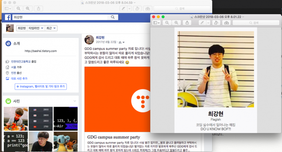Click the speaker photo in front Preview window
282x152 pixels.
pos(216,69)
